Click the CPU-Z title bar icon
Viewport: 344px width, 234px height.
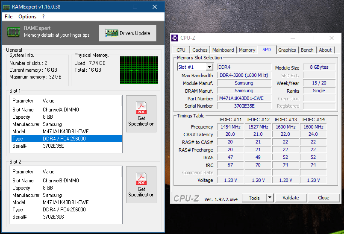click(x=175, y=38)
